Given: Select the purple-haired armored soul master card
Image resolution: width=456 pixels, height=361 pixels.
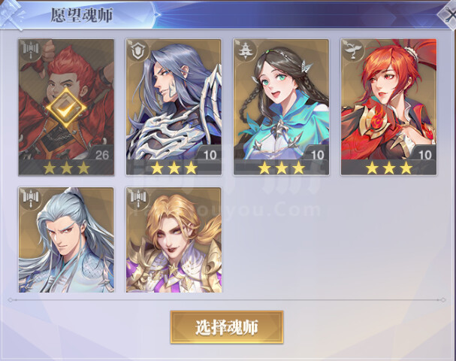Looking at the screenshot, I should [174, 107].
